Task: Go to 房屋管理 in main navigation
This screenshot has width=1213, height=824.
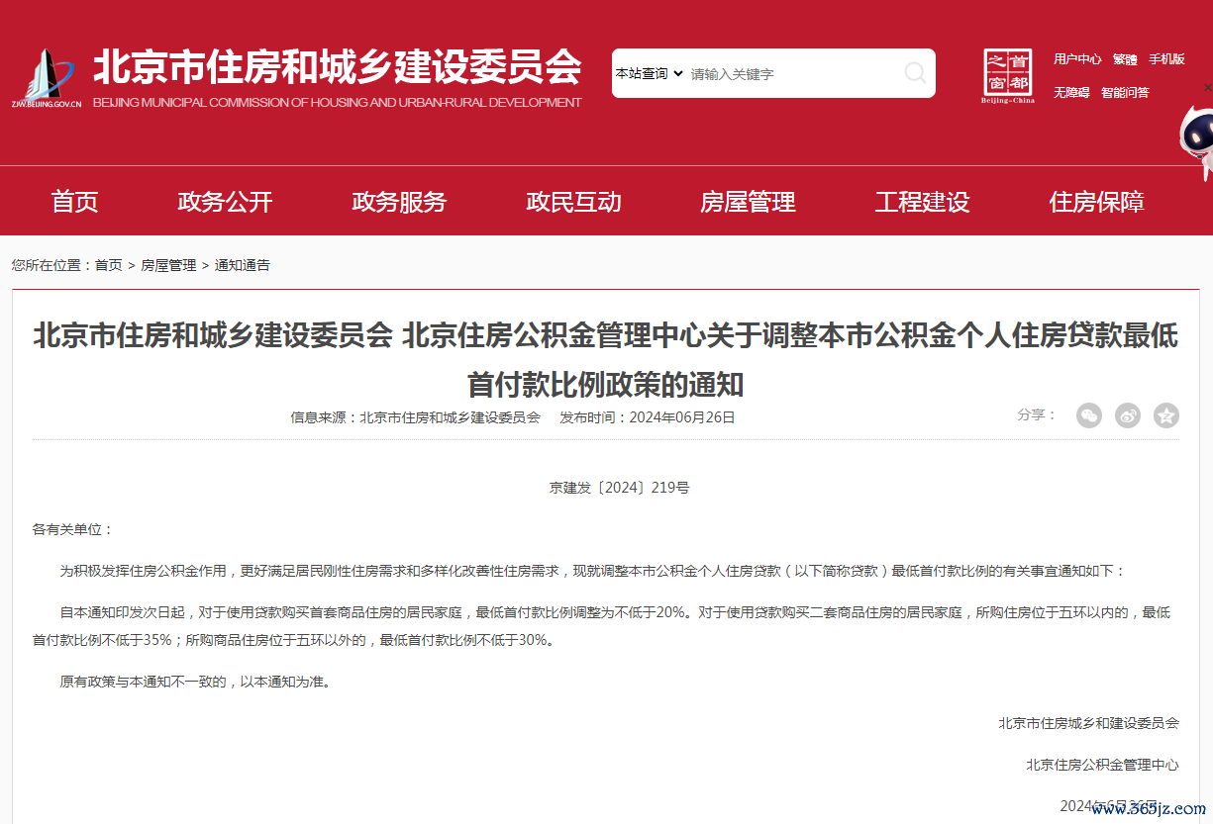Action: pos(748,202)
